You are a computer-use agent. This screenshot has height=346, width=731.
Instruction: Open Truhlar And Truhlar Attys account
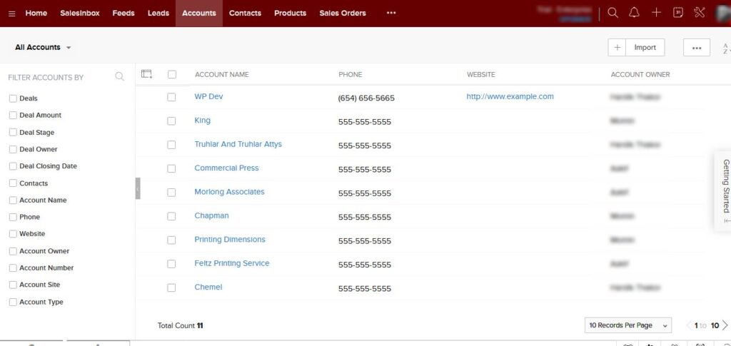click(238, 144)
